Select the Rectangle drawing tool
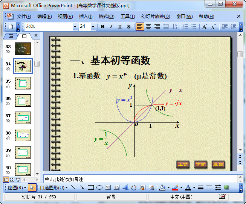 [x=90, y=187]
